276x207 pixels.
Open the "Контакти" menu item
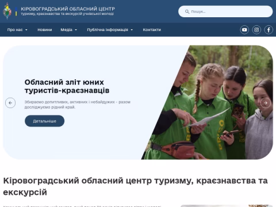click(x=152, y=30)
